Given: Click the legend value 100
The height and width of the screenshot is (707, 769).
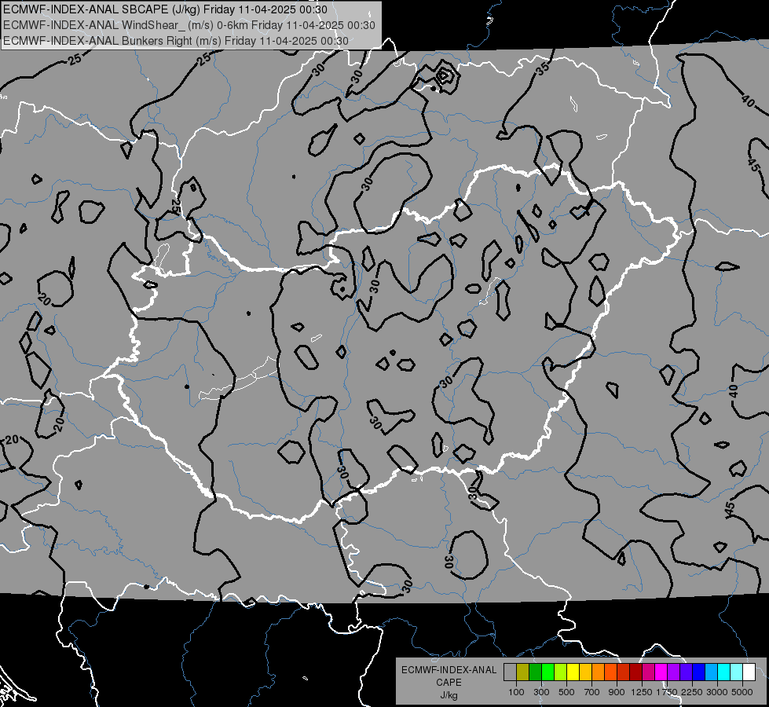Looking at the screenshot, I should [x=516, y=692].
